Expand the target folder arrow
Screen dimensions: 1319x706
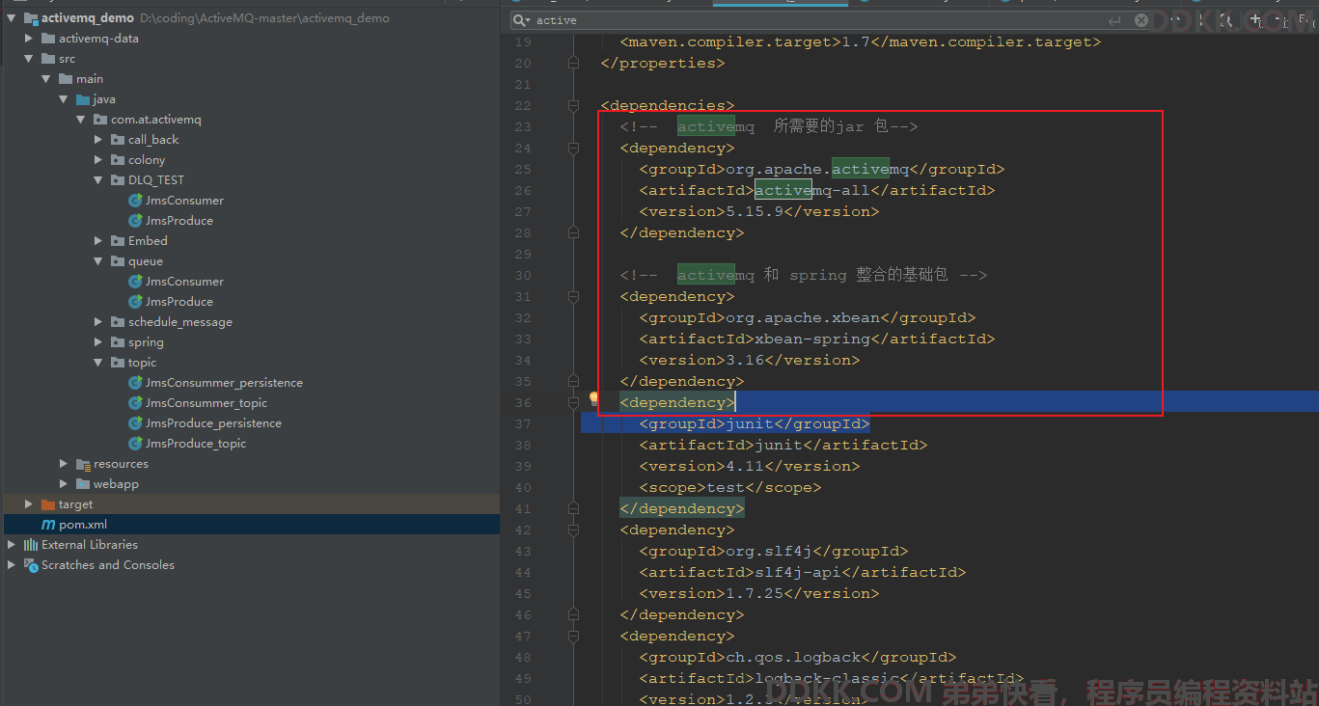pyautogui.click(x=29, y=504)
